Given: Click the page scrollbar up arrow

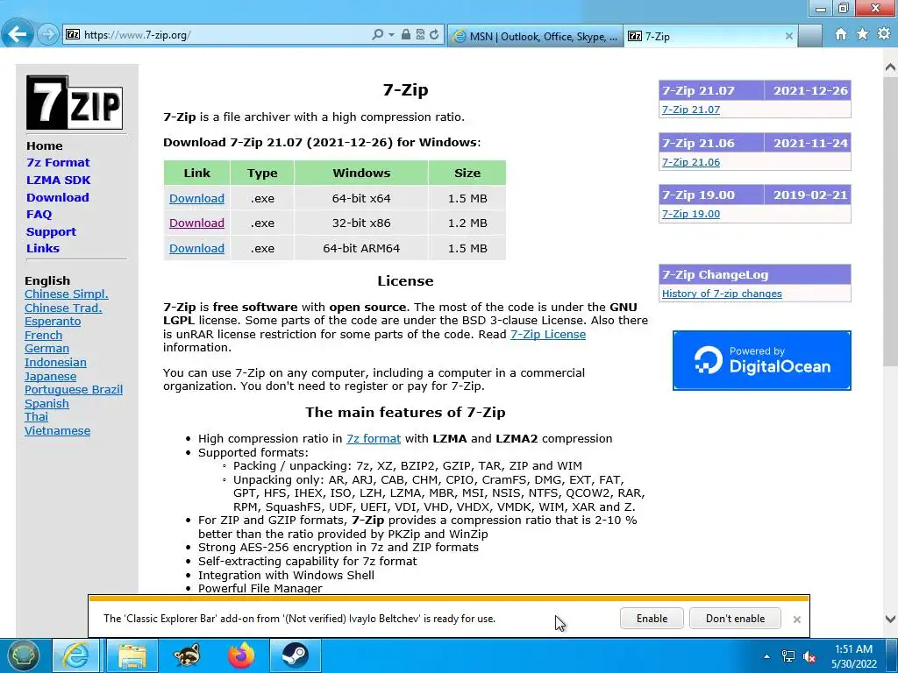Looking at the screenshot, I should coord(891,67).
